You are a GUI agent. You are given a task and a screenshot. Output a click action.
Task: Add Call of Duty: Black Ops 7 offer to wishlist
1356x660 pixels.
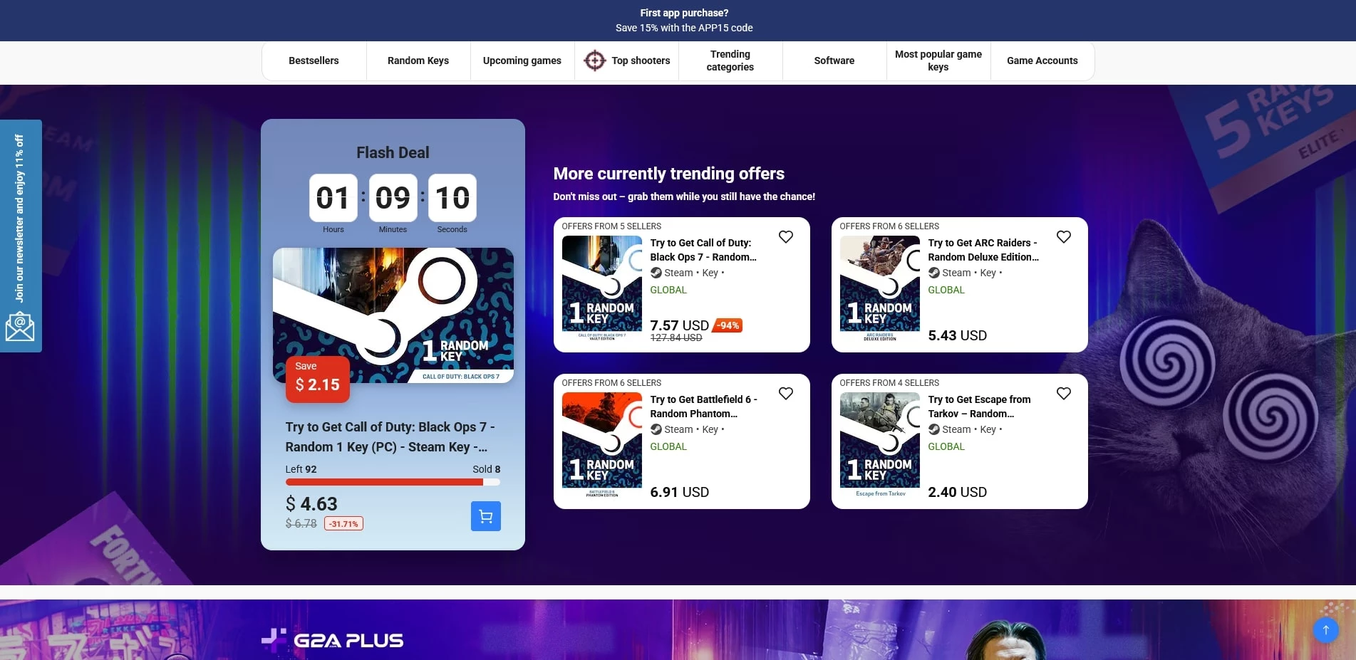pyautogui.click(x=786, y=236)
